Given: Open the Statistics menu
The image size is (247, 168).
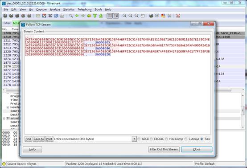Looking at the screenshot, I should [x=69, y=9].
